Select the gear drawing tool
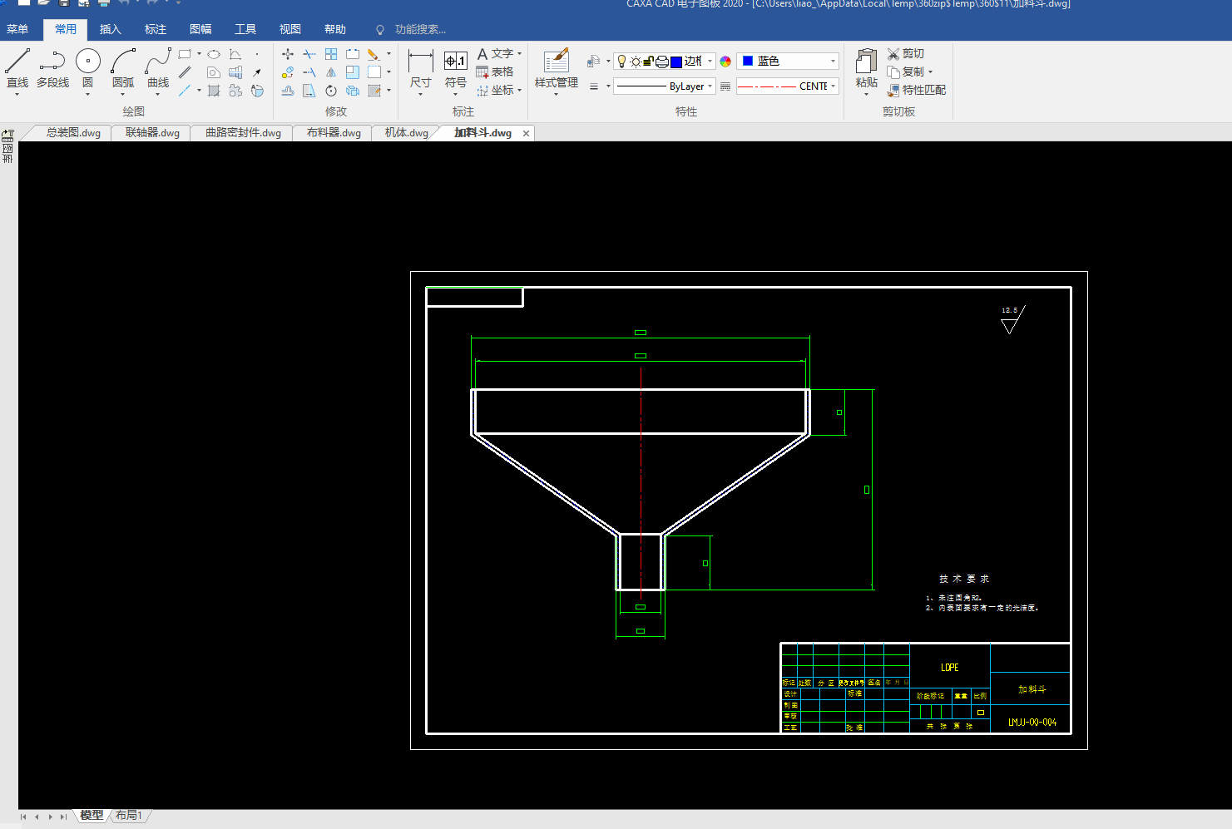 pyautogui.click(x=235, y=91)
